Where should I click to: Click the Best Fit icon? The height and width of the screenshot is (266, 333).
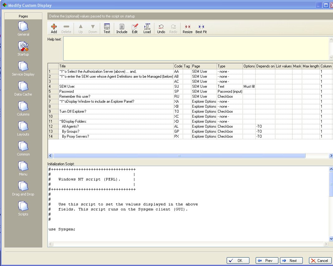201,28
